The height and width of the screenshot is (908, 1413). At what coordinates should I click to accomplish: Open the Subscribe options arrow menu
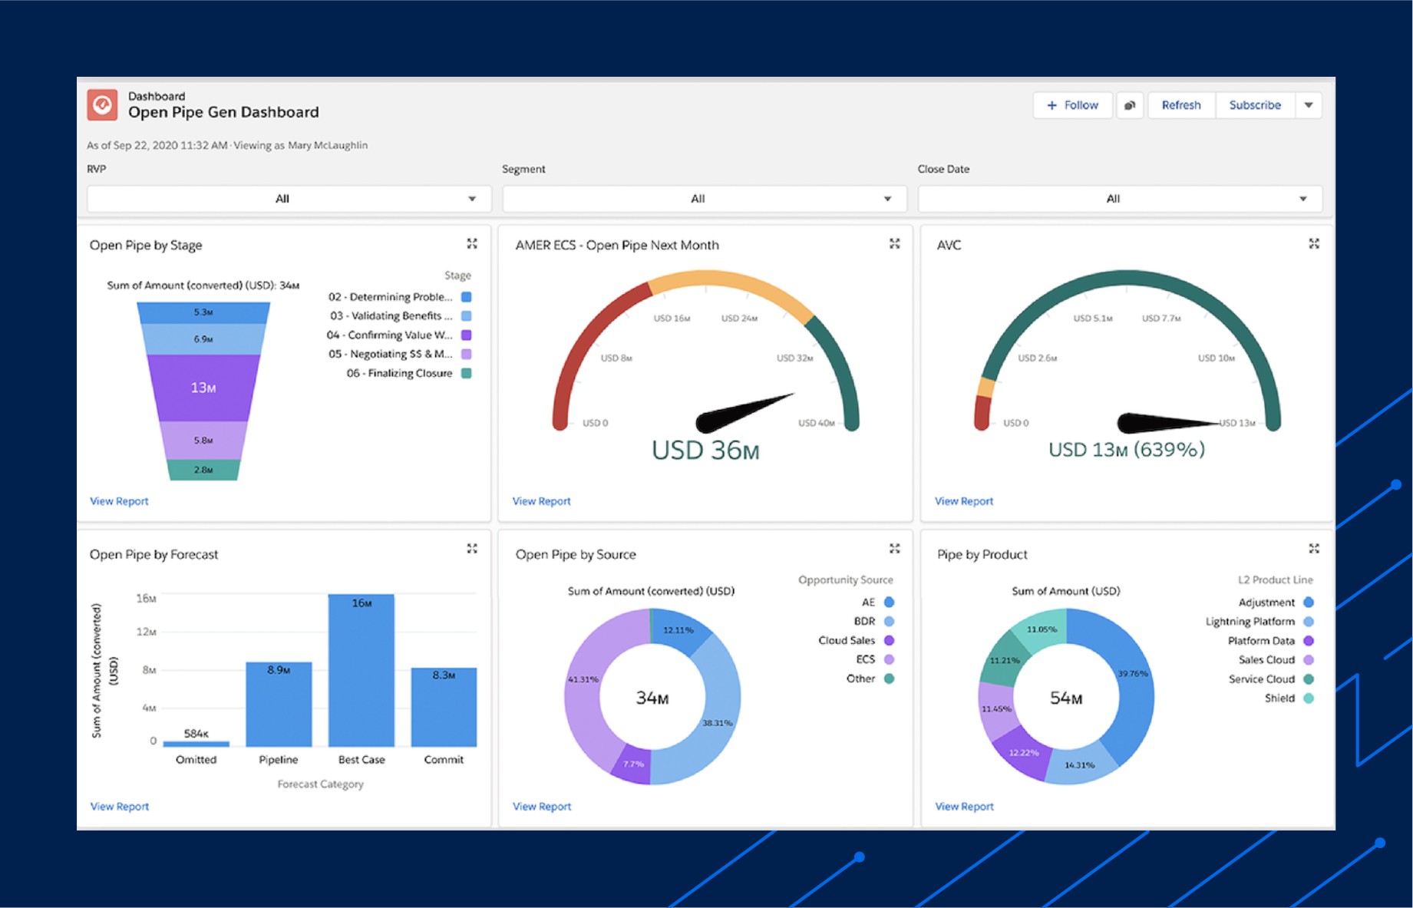pos(1309,105)
